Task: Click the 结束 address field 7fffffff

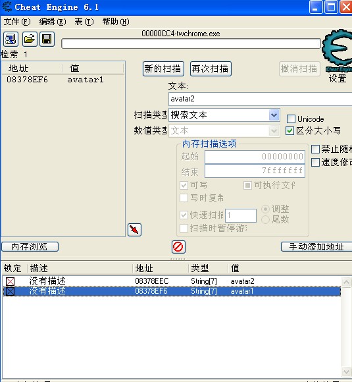Action: pos(255,171)
